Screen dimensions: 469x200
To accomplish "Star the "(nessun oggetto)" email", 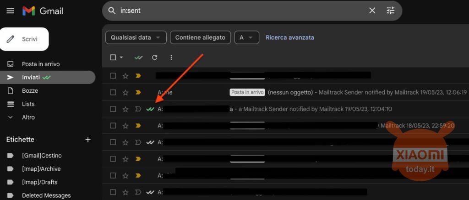I will pos(125,93).
